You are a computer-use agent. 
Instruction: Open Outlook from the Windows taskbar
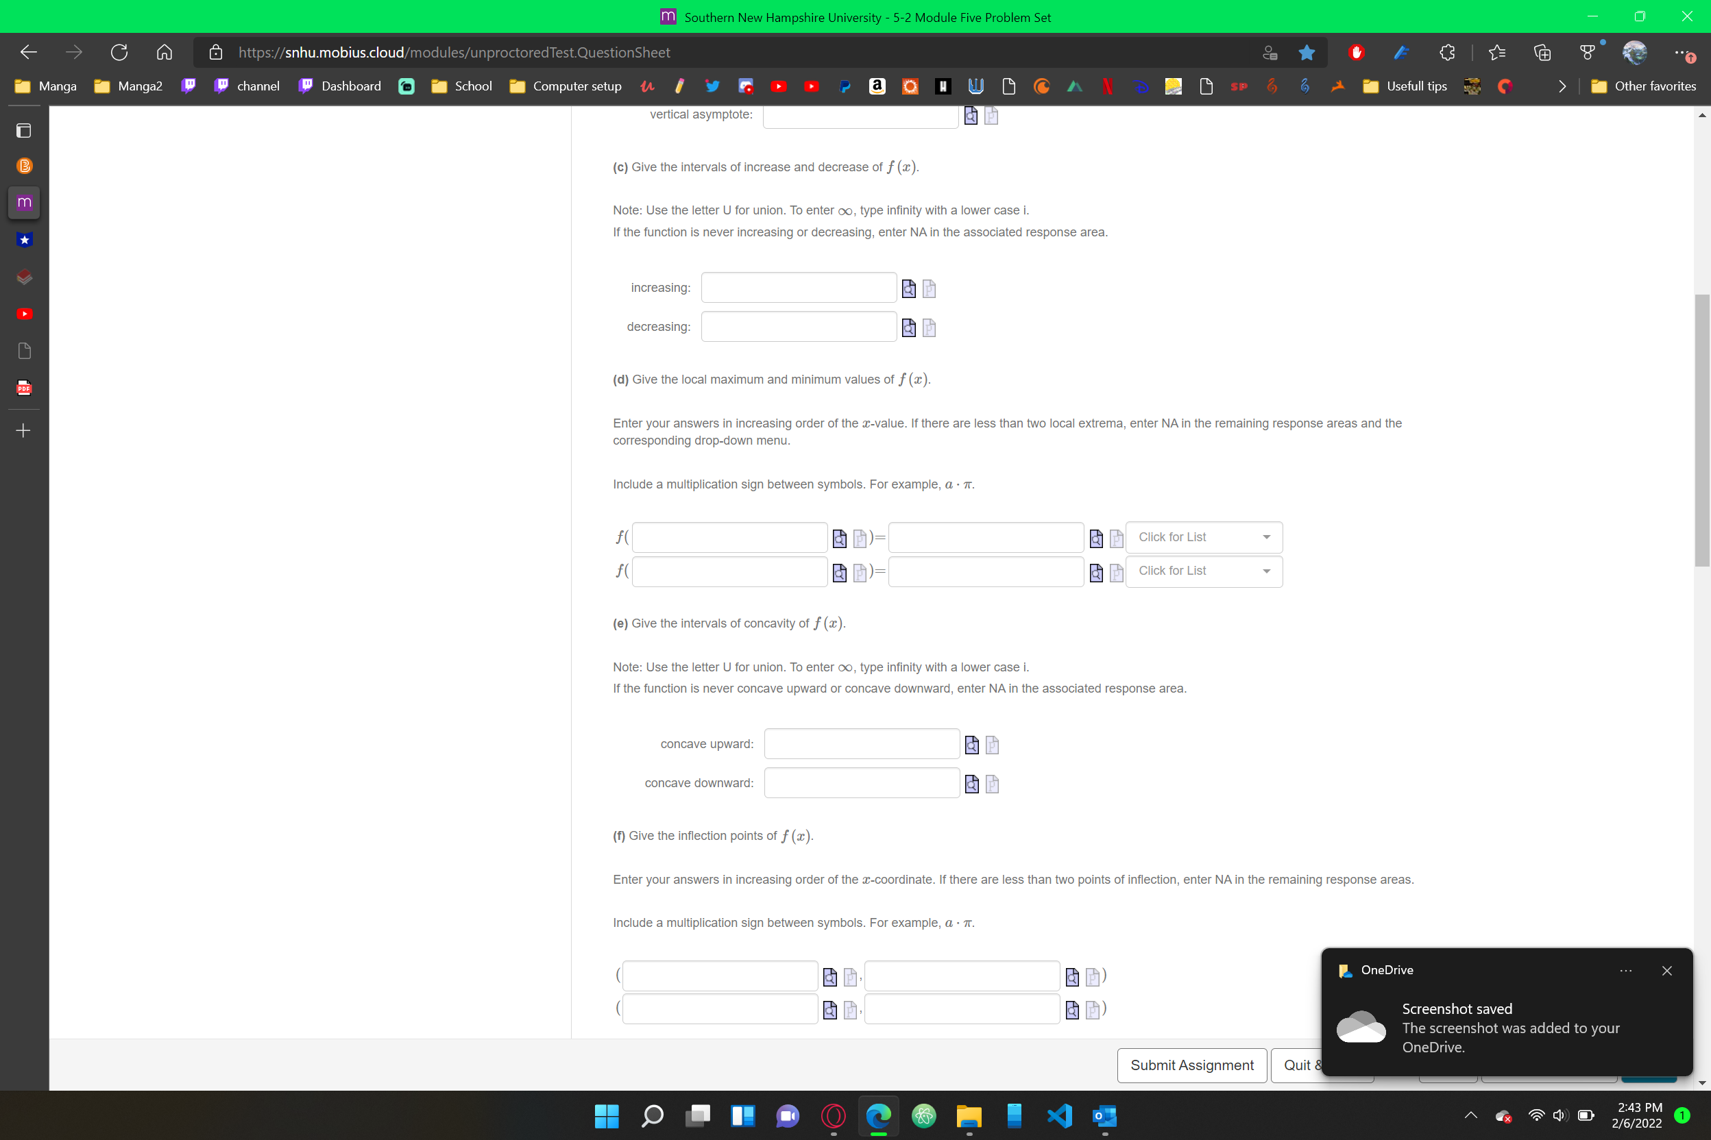tap(1104, 1116)
